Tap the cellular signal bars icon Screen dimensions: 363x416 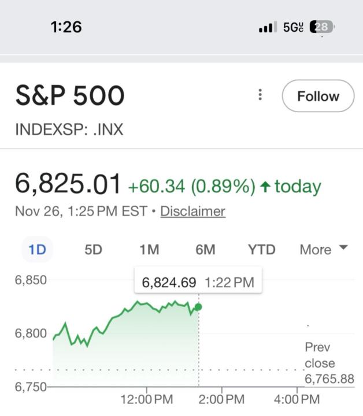[268, 27]
